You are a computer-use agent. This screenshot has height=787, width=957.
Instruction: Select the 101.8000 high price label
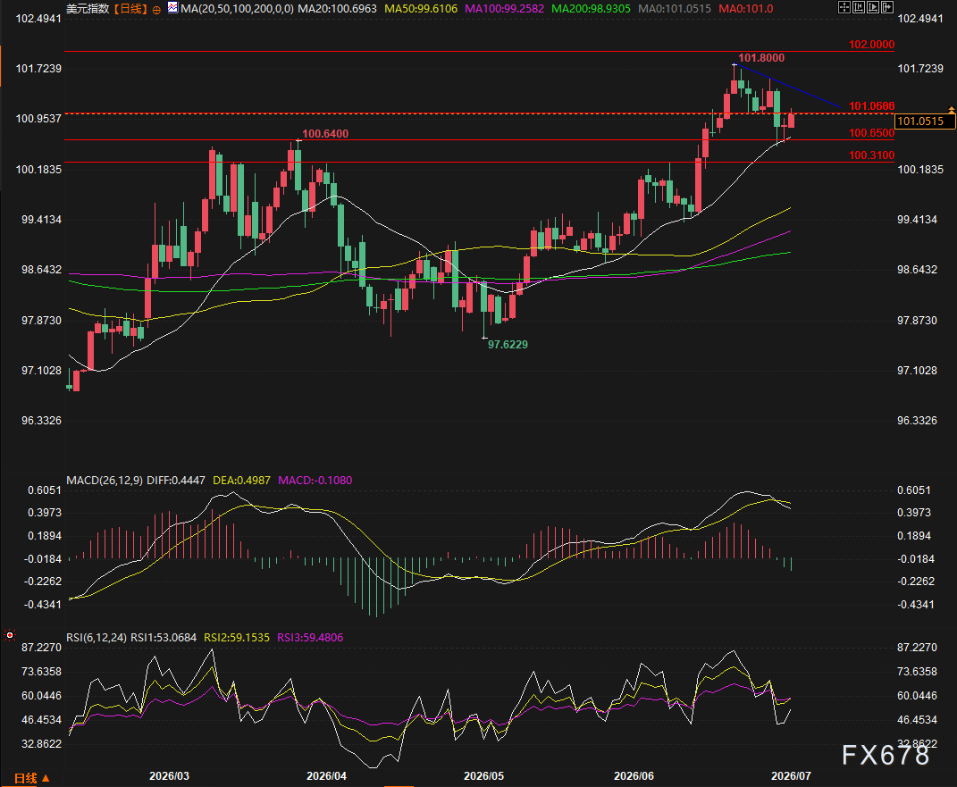761,58
